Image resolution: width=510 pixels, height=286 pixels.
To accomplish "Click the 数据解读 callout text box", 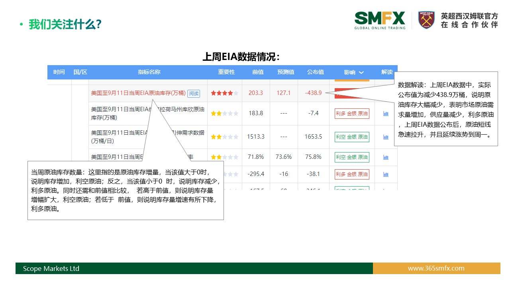I will (446, 109).
